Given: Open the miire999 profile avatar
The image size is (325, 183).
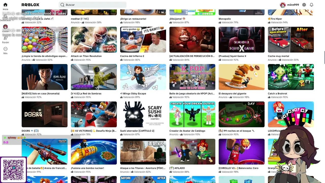Looking at the screenshot, I should click(x=283, y=5).
